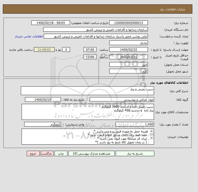Click the بازگشت back button

[47, 153]
